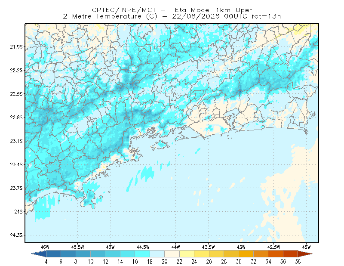Click the 28 to 30 degree gold swatch
The width and height of the screenshot is (344, 266).
[231, 254]
